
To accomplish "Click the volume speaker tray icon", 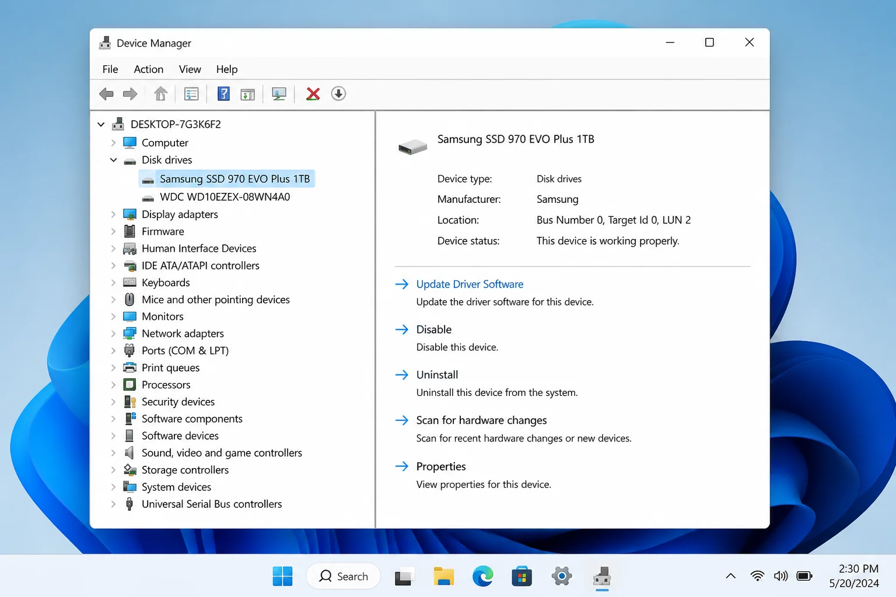I will click(x=780, y=576).
